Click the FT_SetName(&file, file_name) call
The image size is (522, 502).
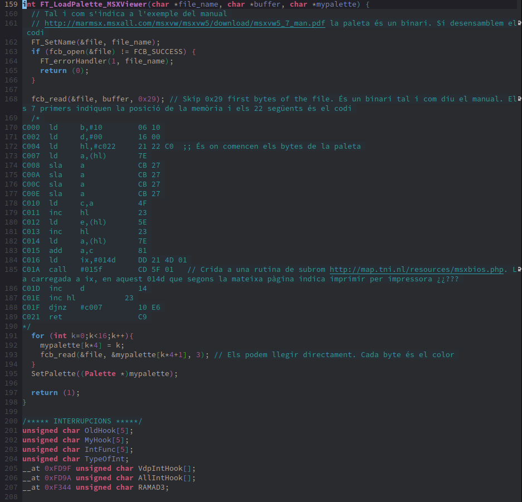coord(96,42)
